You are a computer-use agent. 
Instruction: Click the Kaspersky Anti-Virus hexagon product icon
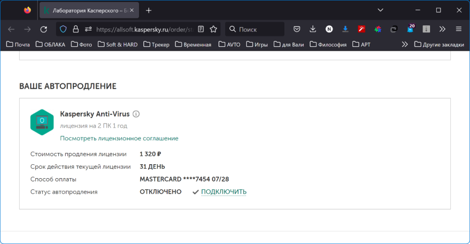point(42,122)
